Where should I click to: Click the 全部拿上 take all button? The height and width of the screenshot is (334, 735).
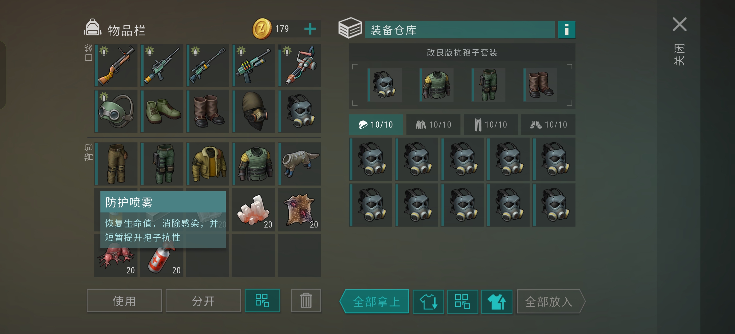(x=375, y=301)
